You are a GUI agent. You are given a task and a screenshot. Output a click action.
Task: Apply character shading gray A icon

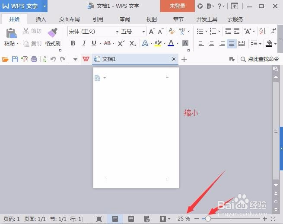185,43
